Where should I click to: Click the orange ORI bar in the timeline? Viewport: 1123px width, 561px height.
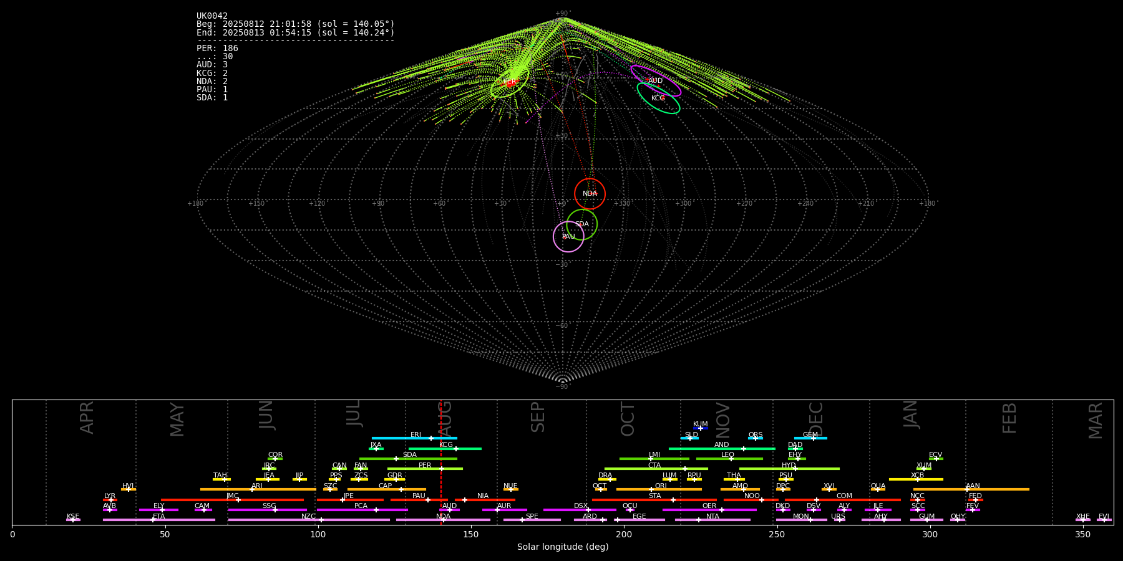pos(659,489)
